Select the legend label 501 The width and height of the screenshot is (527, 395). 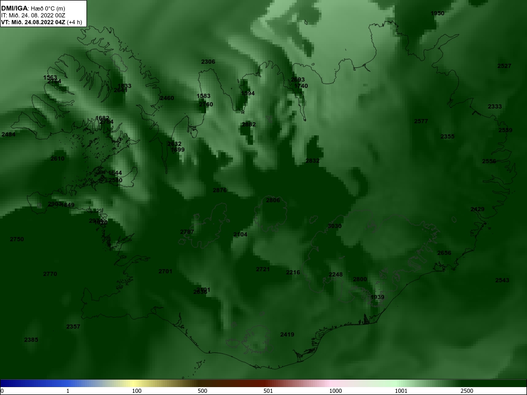268,391
